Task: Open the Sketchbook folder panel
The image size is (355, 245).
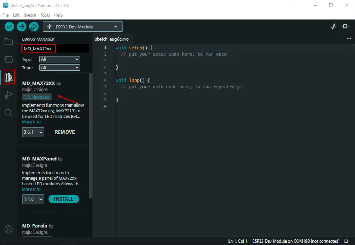Action: 9,42
